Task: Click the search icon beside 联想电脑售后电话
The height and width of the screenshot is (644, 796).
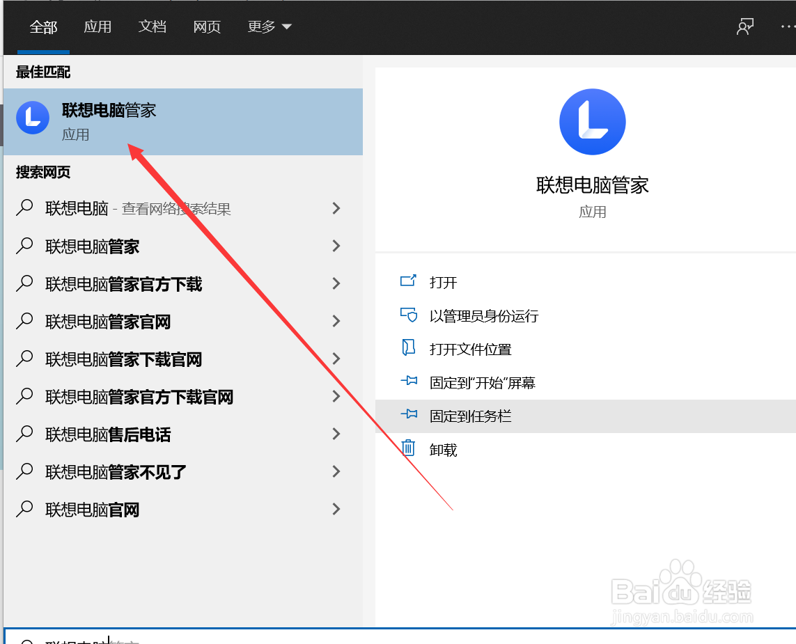Action: tap(24, 433)
